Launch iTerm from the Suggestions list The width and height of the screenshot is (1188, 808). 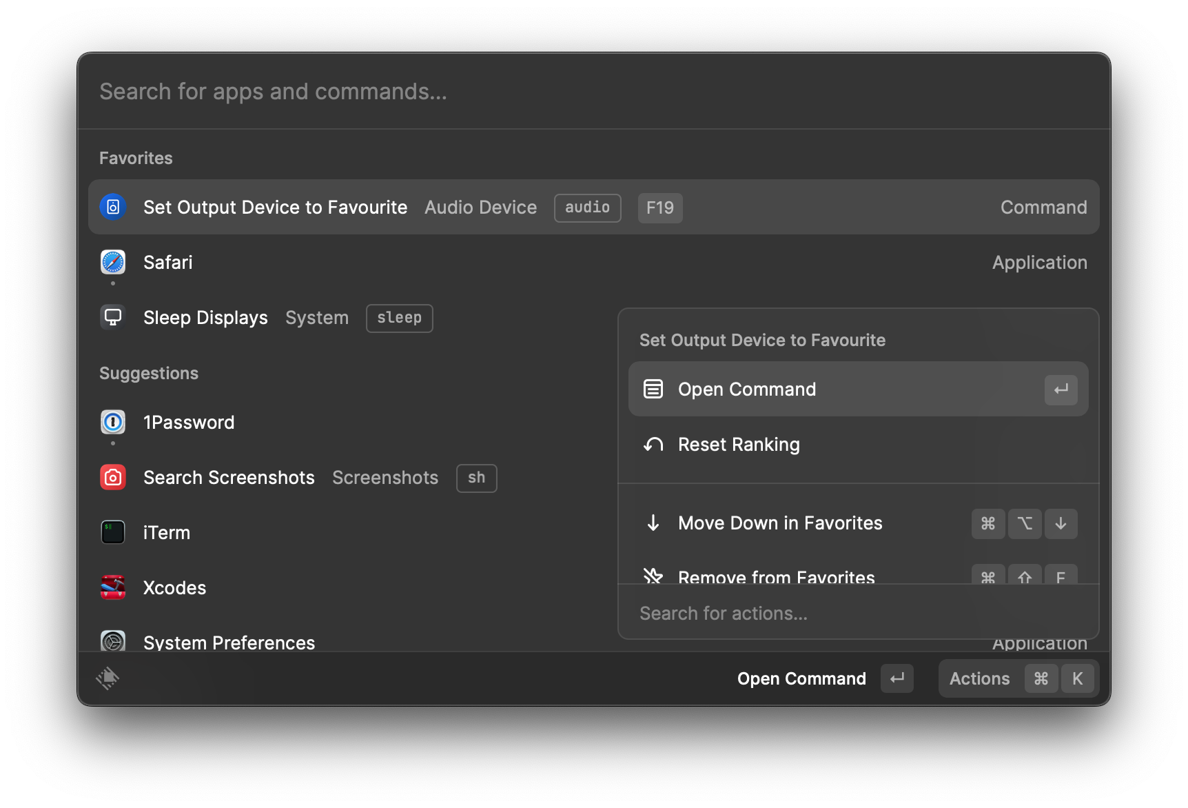tap(113, 532)
